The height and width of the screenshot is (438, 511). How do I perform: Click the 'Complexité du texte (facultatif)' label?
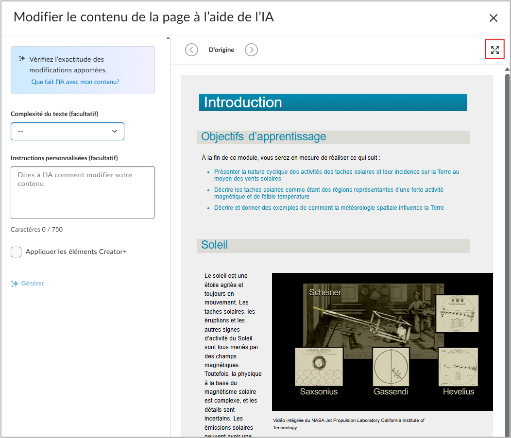click(x=54, y=114)
